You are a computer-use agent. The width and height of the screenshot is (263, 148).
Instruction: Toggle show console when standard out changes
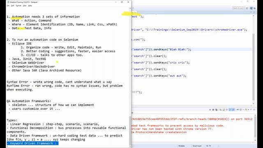point(230,110)
